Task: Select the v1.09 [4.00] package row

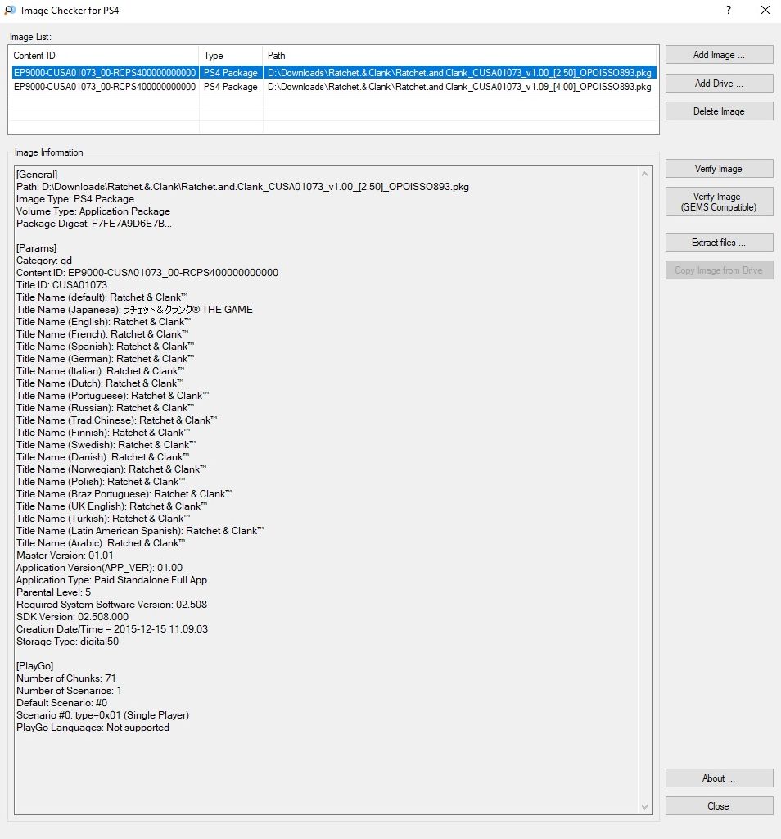Action: [333, 87]
